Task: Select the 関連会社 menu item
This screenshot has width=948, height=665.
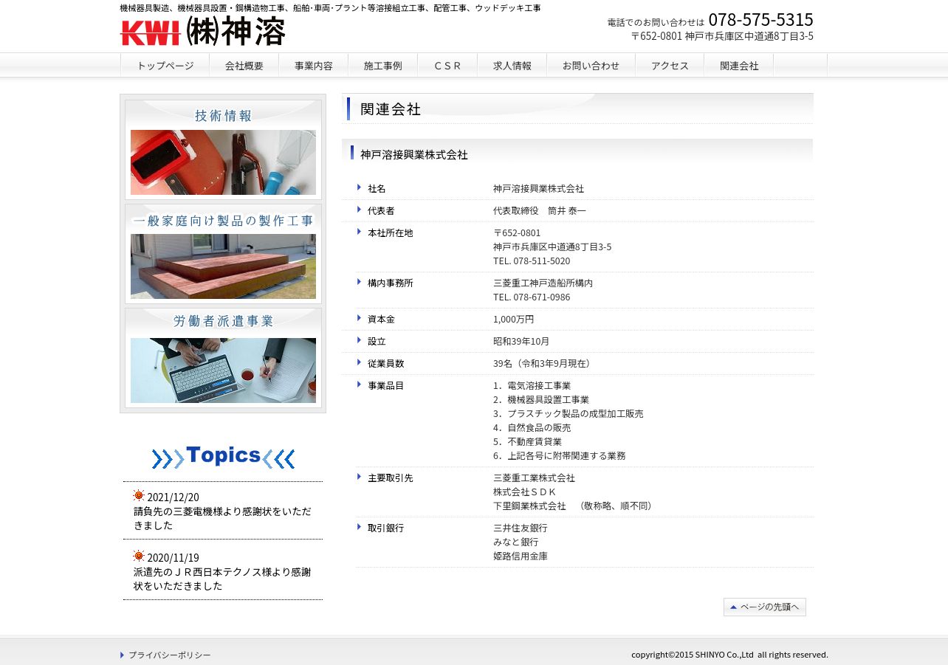Action: click(x=739, y=65)
